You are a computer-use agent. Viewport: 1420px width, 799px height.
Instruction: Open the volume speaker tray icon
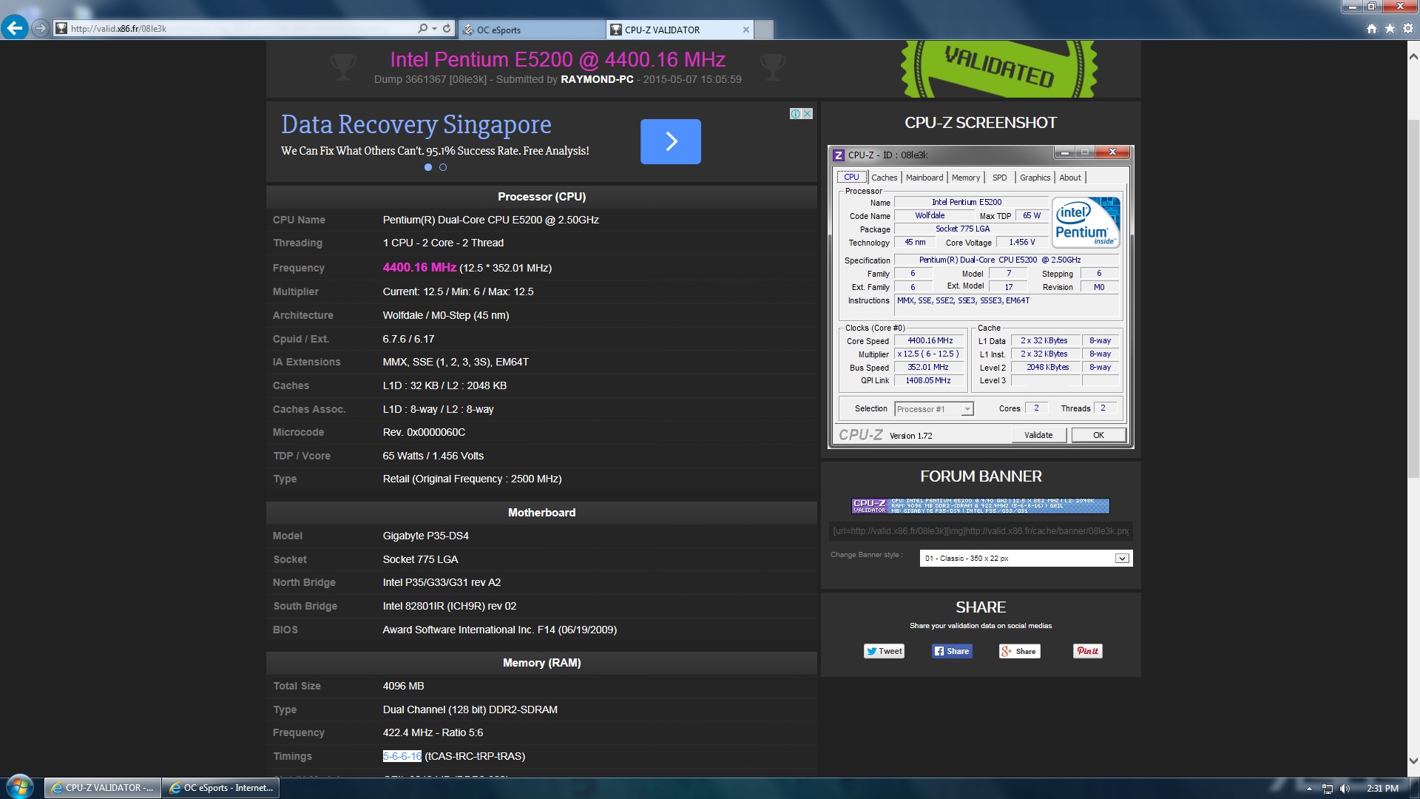(x=1345, y=789)
